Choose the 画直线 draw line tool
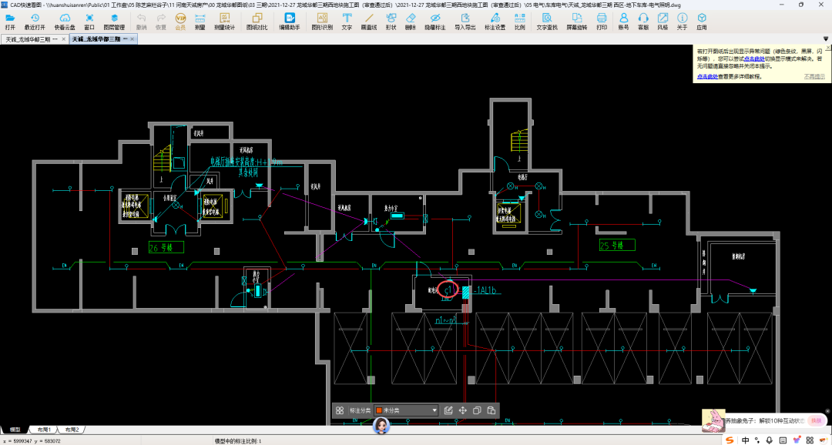 369,22
